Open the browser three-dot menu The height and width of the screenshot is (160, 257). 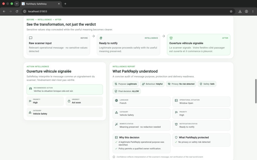tap(253, 11)
